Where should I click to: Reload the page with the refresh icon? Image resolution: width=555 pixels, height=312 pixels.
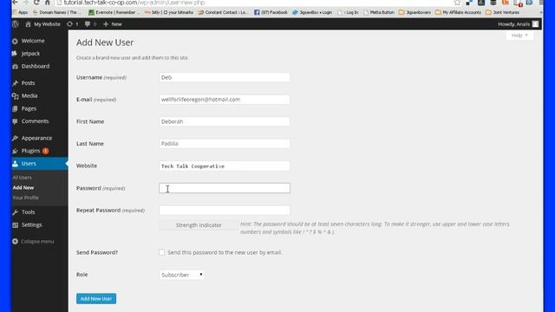pyautogui.click(x=36, y=3)
